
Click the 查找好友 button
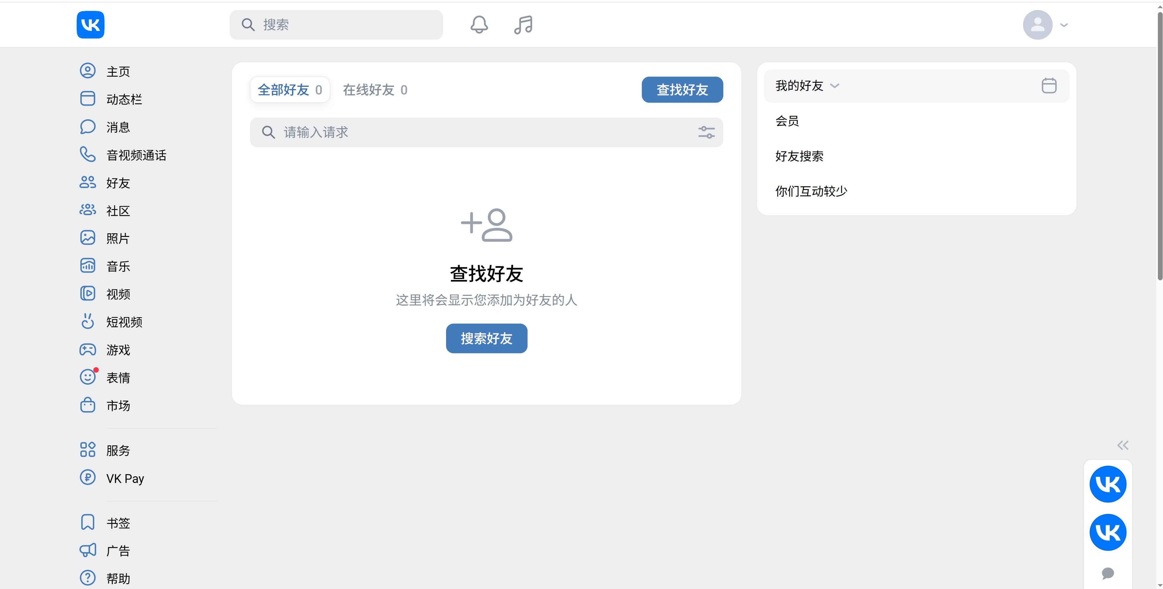[x=682, y=90]
